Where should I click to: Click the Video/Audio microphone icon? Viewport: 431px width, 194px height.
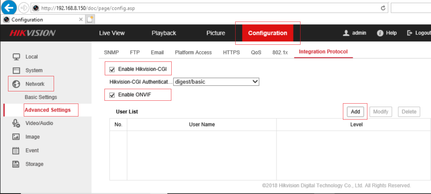coord(16,123)
